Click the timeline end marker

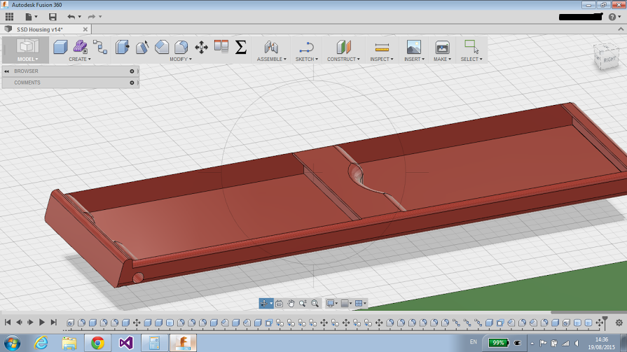coord(605,322)
